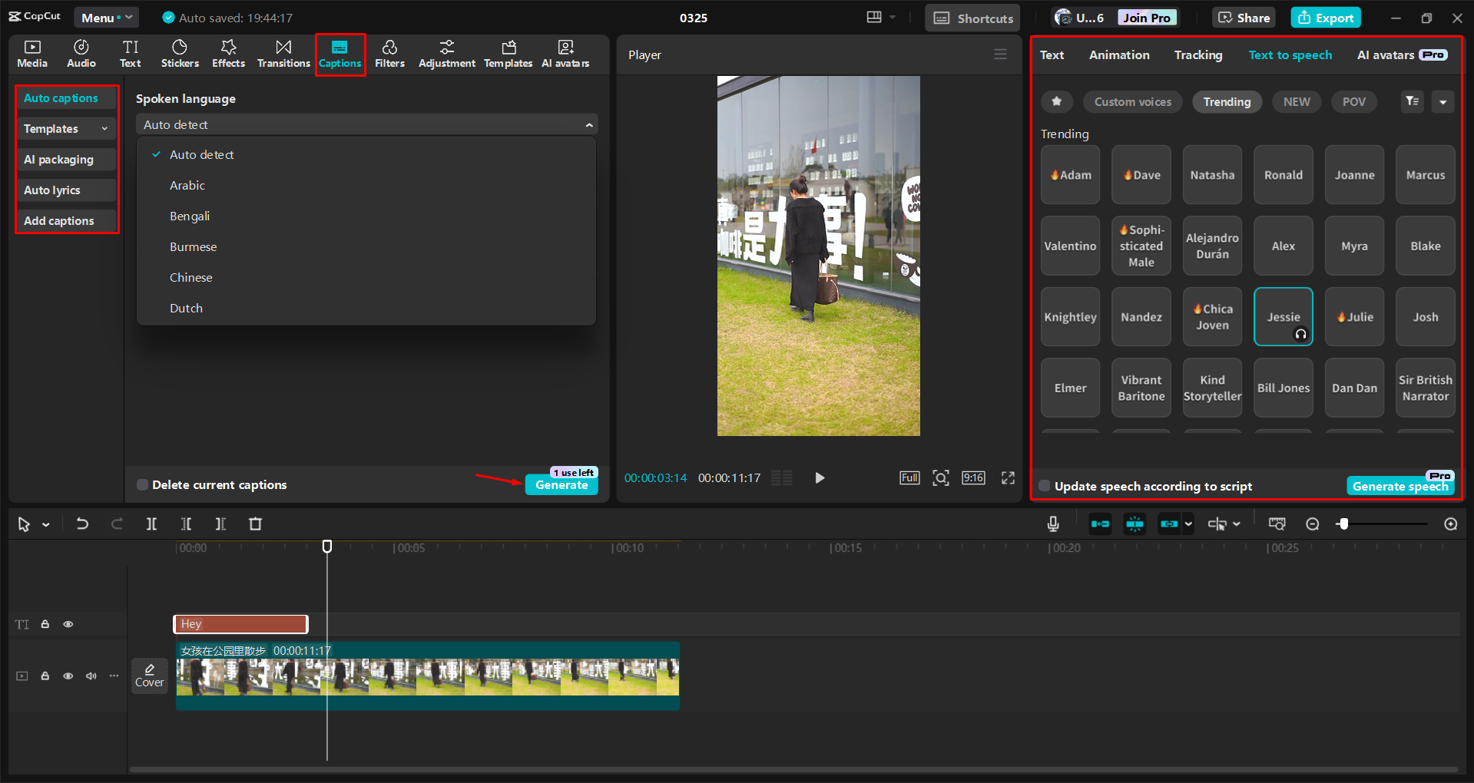
Task: Open the Adjustment panel
Action: point(446,53)
